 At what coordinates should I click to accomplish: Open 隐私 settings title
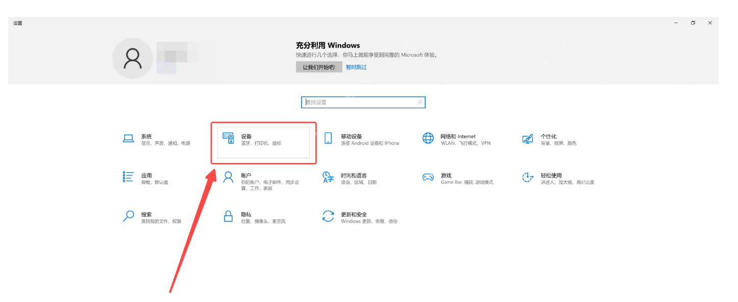click(247, 214)
